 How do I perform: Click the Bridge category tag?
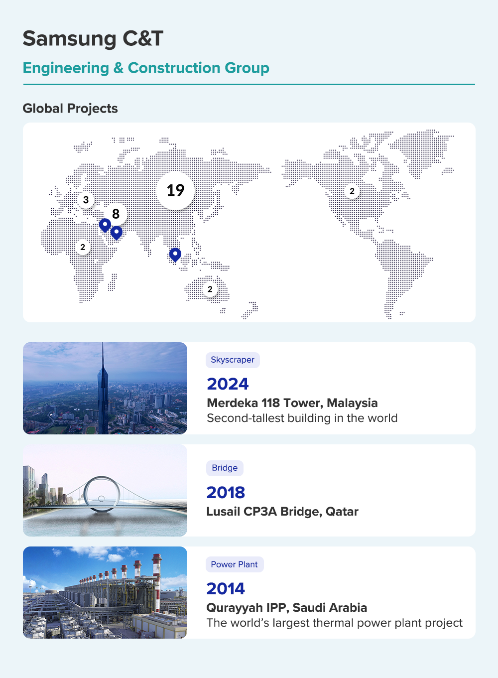click(x=225, y=468)
